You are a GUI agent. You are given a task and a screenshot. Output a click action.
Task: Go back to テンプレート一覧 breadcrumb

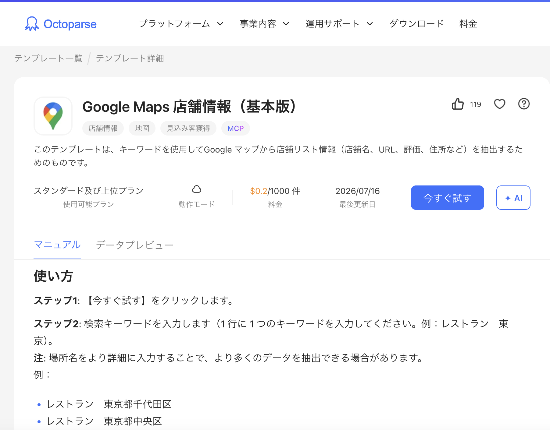(48, 58)
